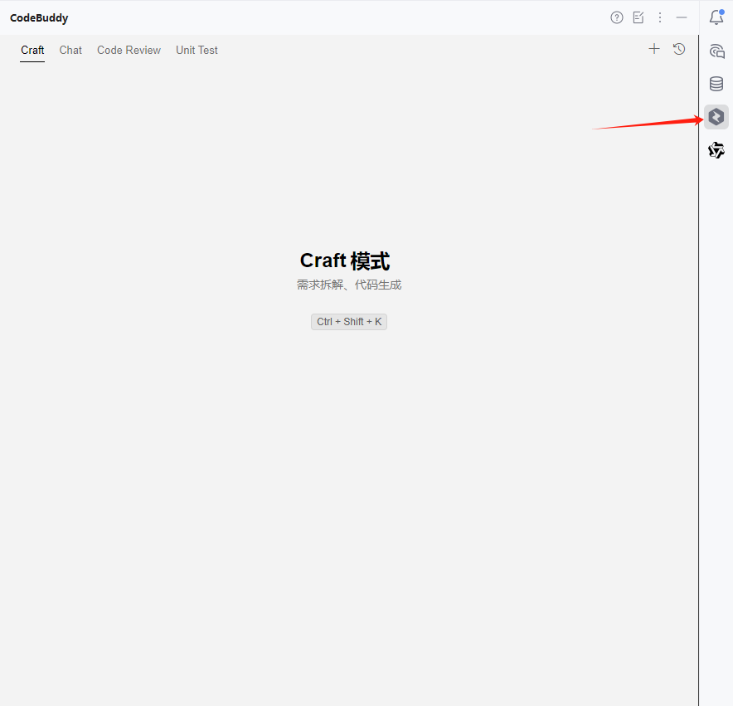The width and height of the screenshot is (733, 706).
Task: Switch to the Unit Test tab
Action: [x=197, y=50]
